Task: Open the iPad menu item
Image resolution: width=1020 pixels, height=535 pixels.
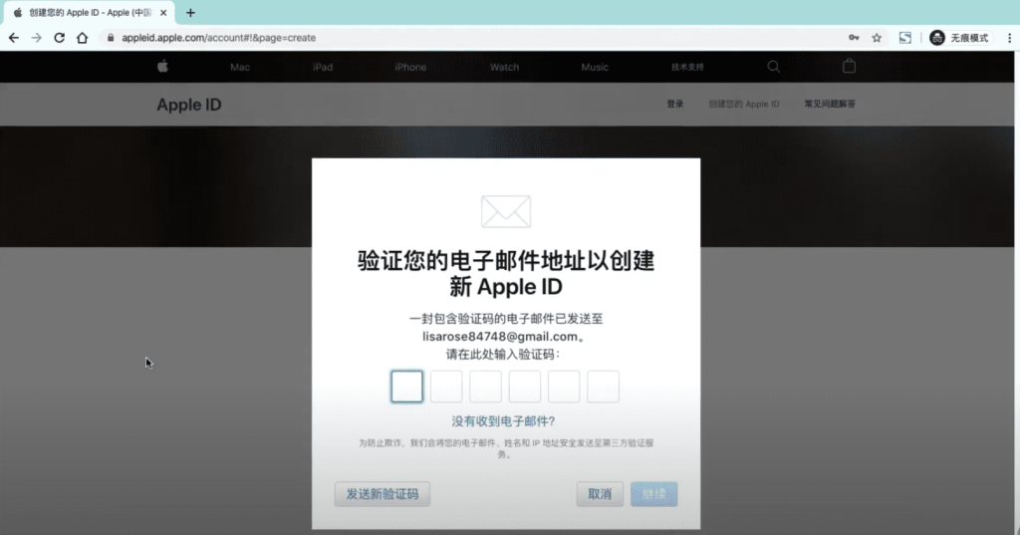Action: click(x=323, y=67)
